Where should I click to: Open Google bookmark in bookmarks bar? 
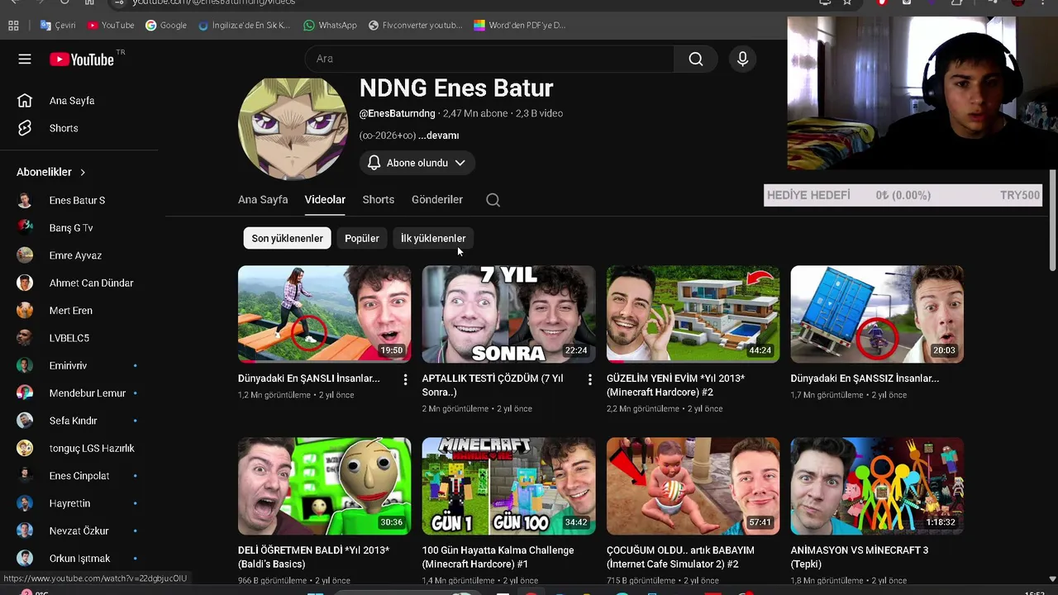click(x=166, y=26)
